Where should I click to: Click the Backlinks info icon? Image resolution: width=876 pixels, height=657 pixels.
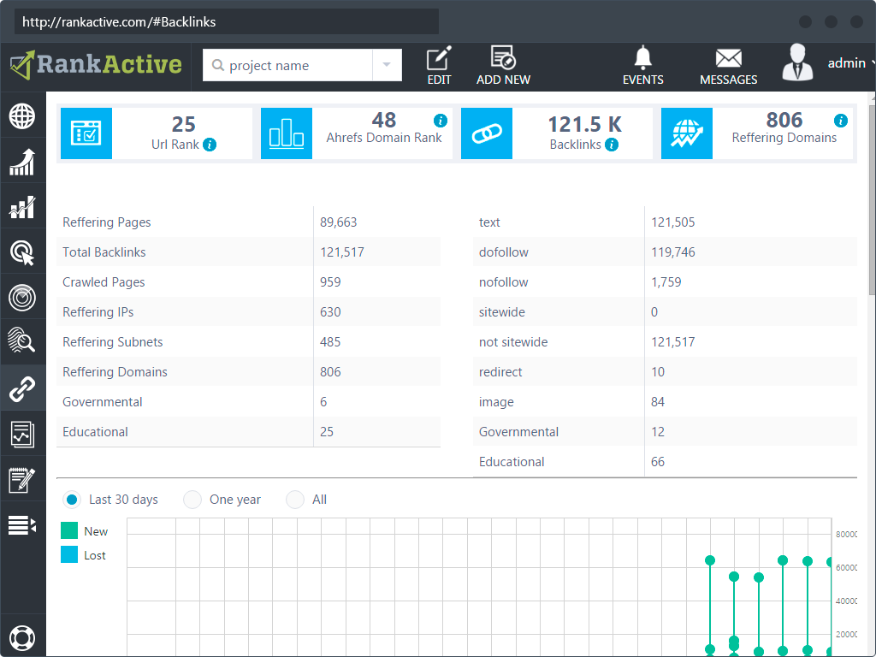coord(612,145)
